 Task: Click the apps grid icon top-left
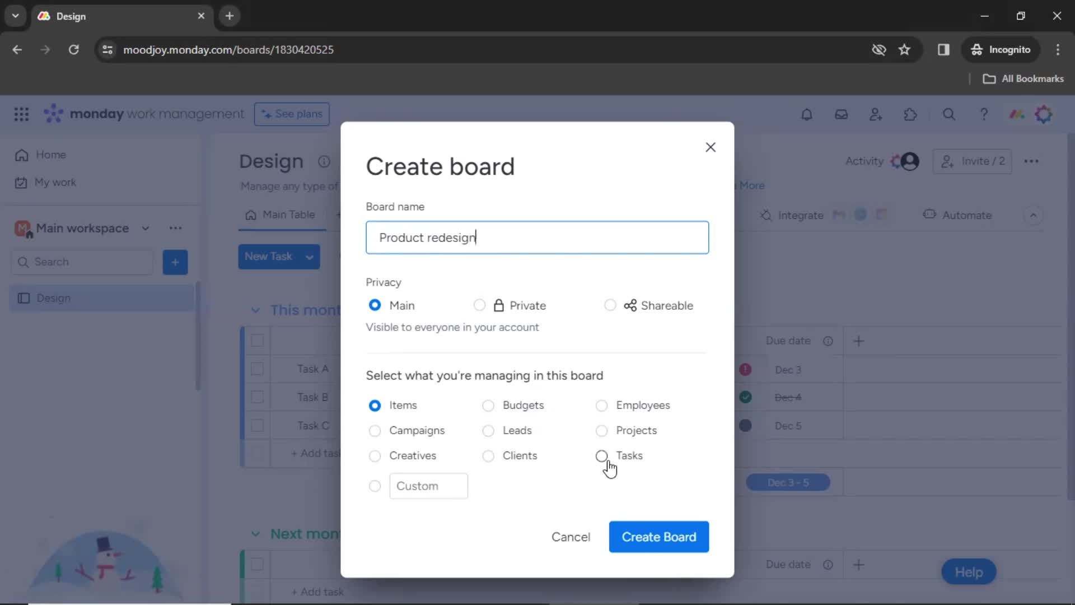click(21, 114)
